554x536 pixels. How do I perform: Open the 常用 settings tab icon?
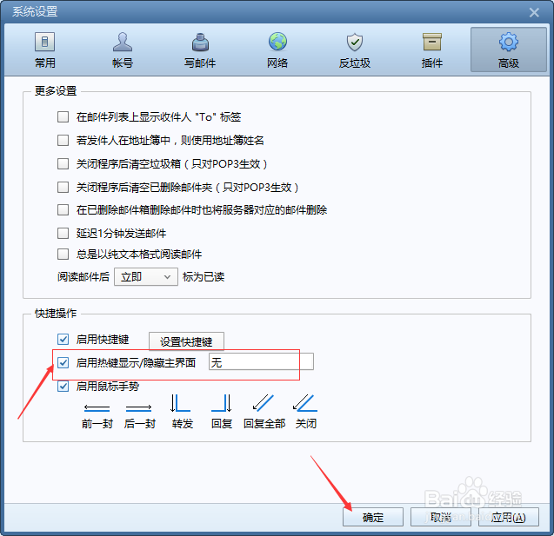pos(44,42)
